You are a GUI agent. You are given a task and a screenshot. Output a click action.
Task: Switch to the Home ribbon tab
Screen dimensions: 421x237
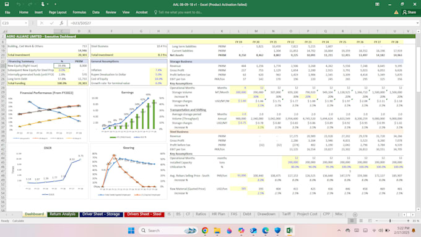click(x=24, y=12)
